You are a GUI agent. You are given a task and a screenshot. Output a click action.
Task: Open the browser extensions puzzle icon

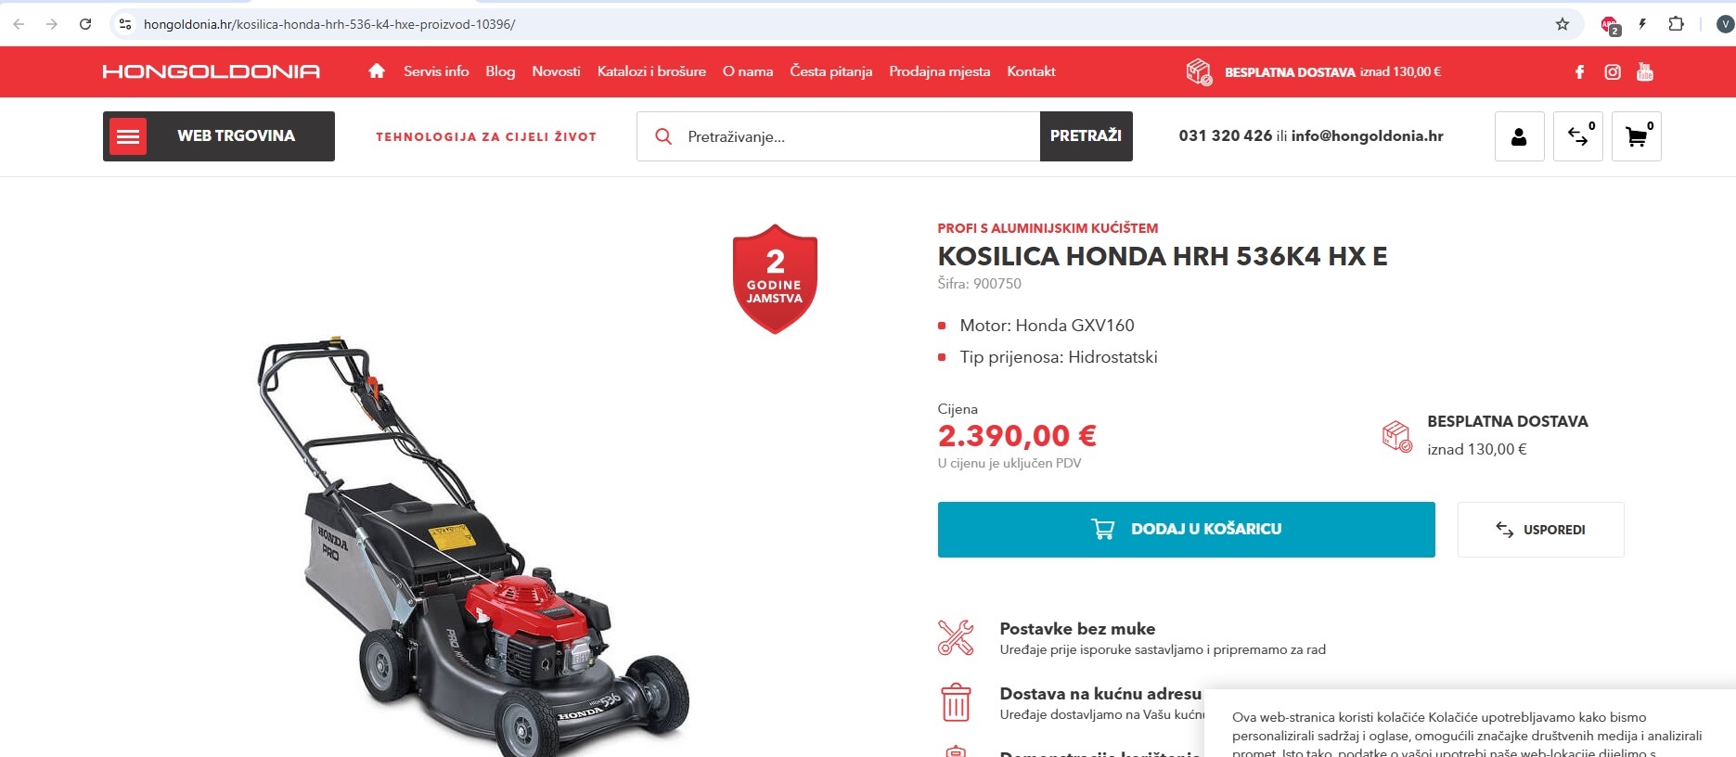tap(1676, 24)
